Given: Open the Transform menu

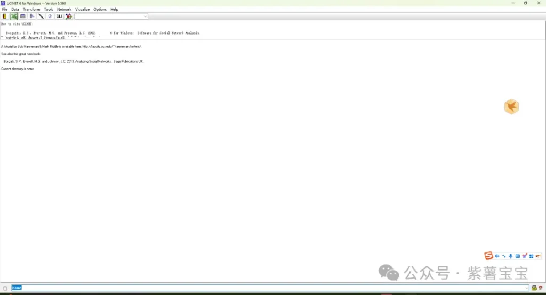Looking at the screenshot, I should click(31, 10).
